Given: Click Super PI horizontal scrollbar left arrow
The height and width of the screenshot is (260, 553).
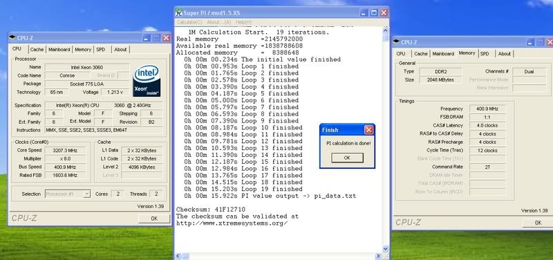Looking at the screenshot, I should (x=178, y=257).
